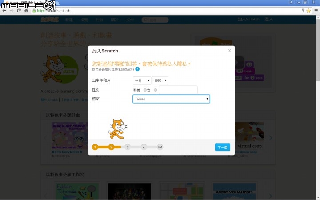The width and height of the screenshot is (320, 200).
Task: Open the Chrome hamburger menu
Action: point(316,11)
